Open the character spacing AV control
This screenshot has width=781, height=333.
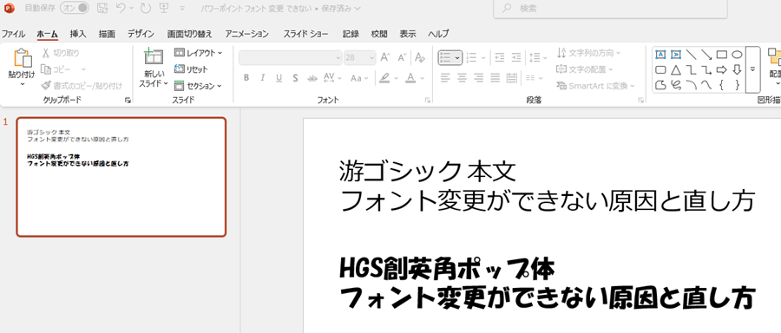(332, 78)
